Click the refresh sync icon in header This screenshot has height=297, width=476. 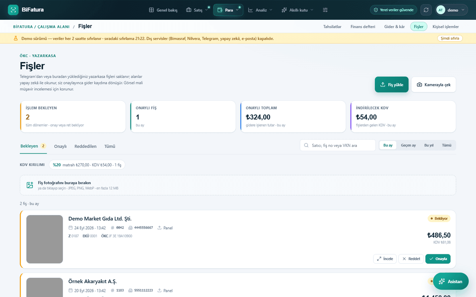[x=426, y=10]
